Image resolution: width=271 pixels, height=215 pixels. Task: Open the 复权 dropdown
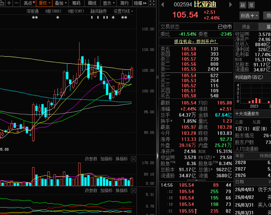(44, 3)
